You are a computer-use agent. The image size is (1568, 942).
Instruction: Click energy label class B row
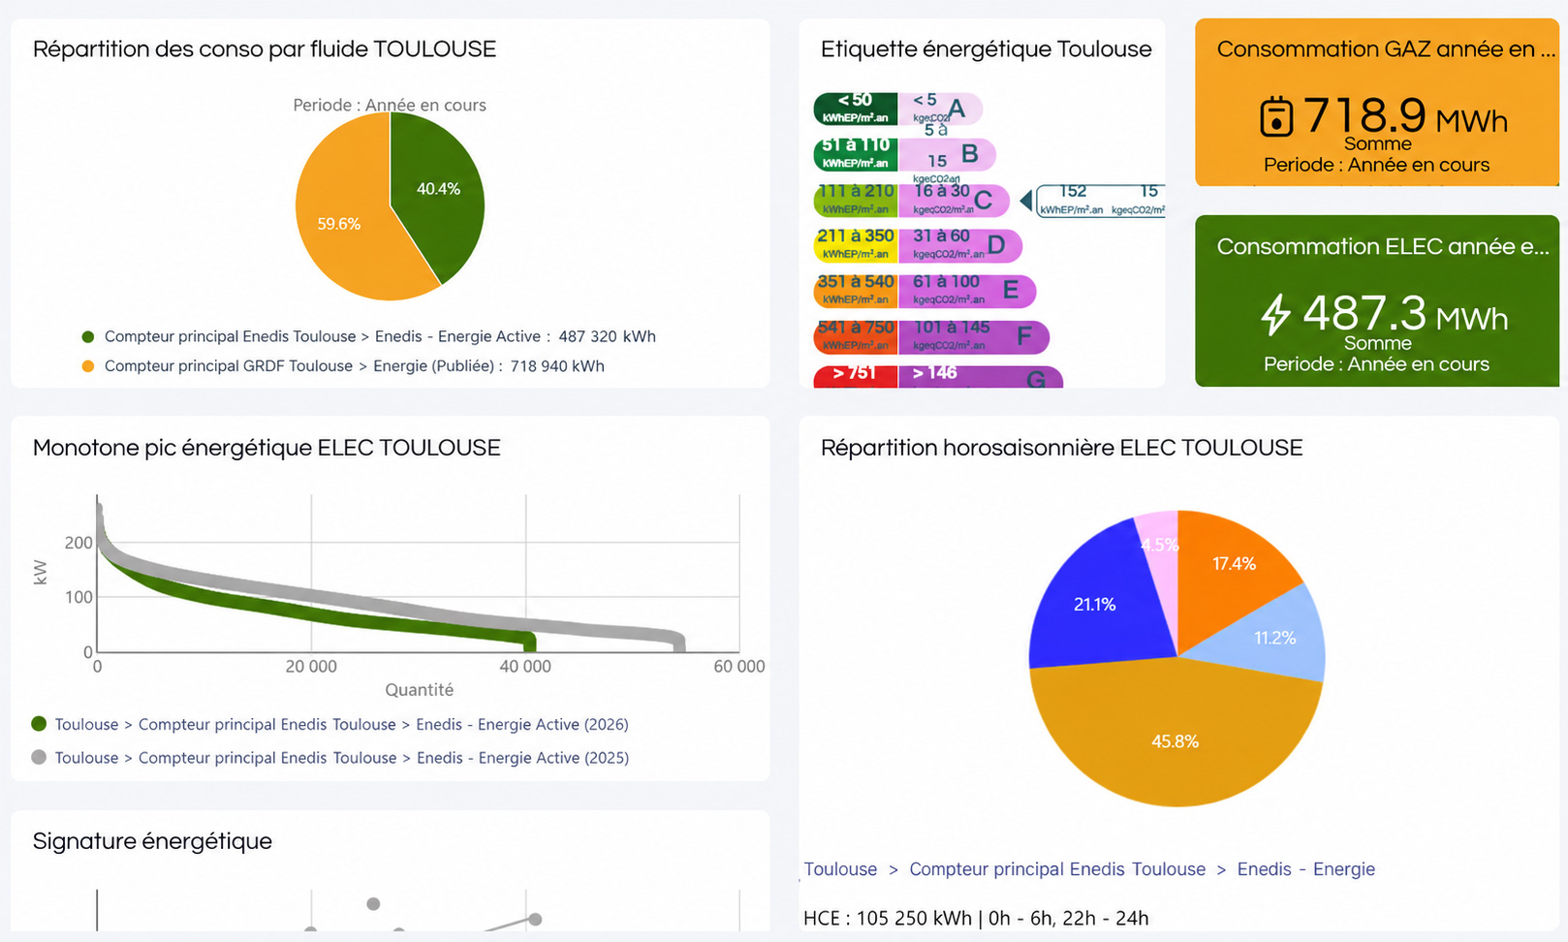tap(904, 154)
